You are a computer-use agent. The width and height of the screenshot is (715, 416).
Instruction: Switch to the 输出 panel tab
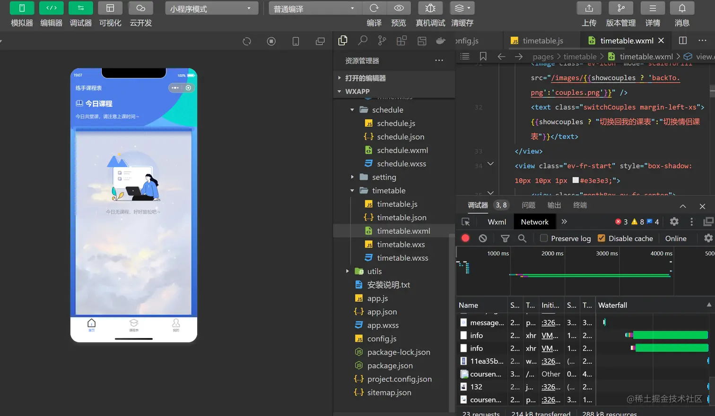[x=554, y=205]
